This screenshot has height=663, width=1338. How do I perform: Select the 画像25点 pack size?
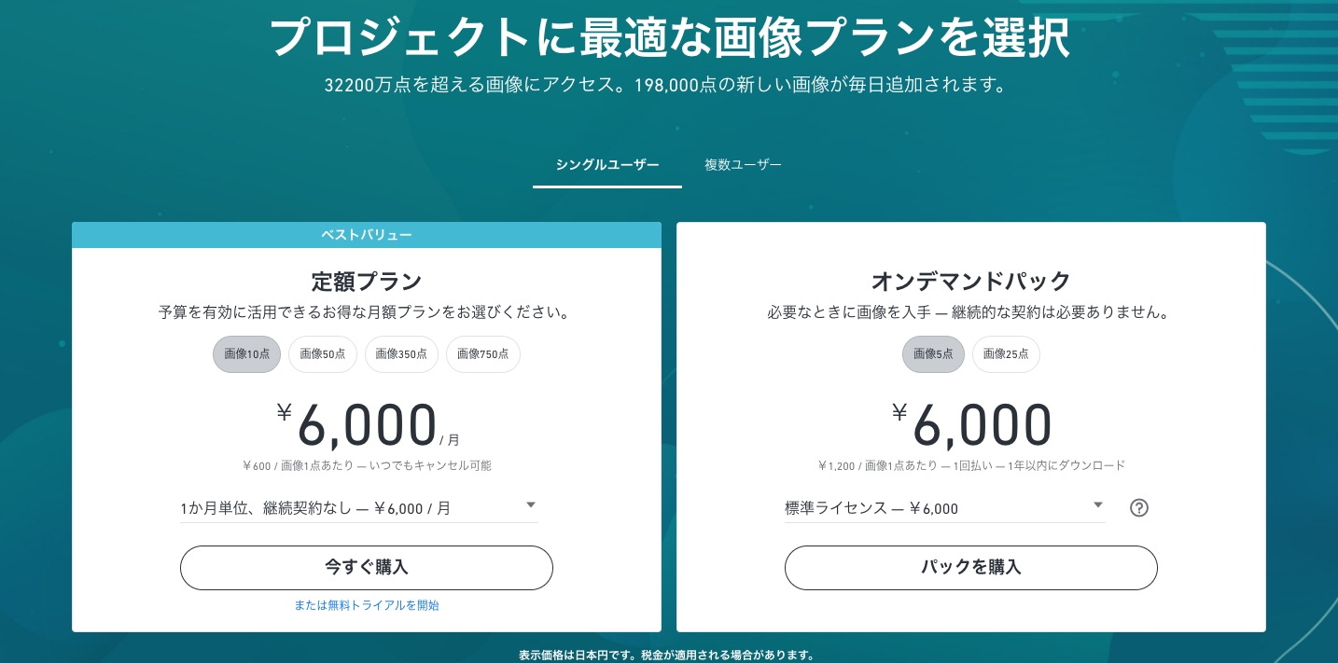tap(1006, 354)
